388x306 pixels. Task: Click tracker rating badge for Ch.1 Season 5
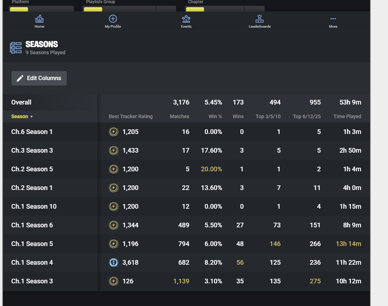click(114, 244)
